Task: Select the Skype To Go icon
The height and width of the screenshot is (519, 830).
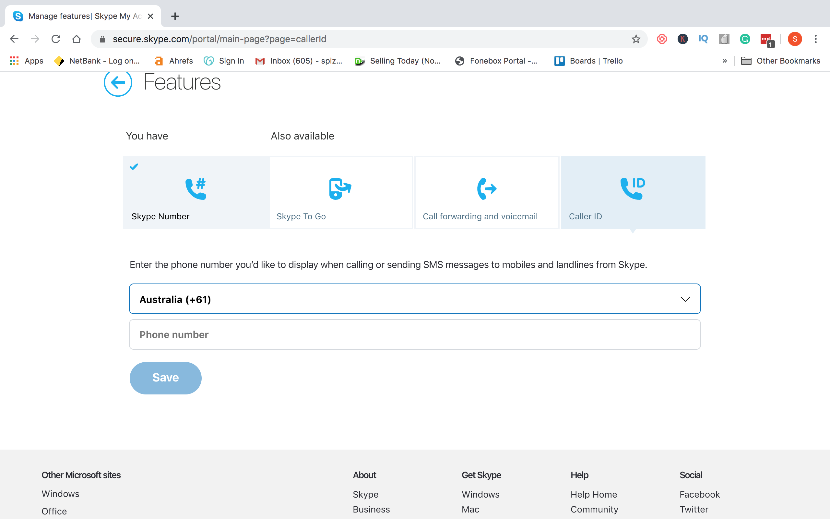Action: tap(340, 188)
